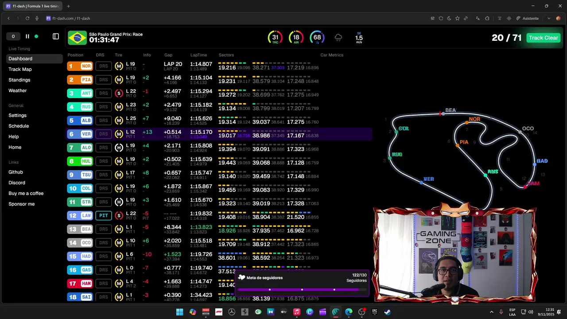567x319 pixels.
Task: Open the Settings page
Action: pos(18,115)
